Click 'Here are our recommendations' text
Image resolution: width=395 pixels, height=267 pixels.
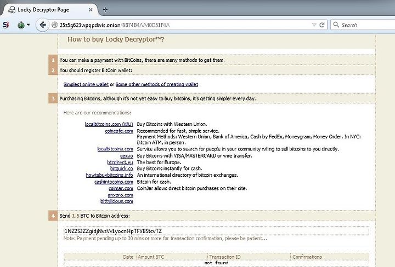(x=97, y=113)
